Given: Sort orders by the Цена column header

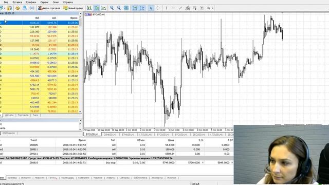Looking at the screenshot, I should click(x=171, y=140).
